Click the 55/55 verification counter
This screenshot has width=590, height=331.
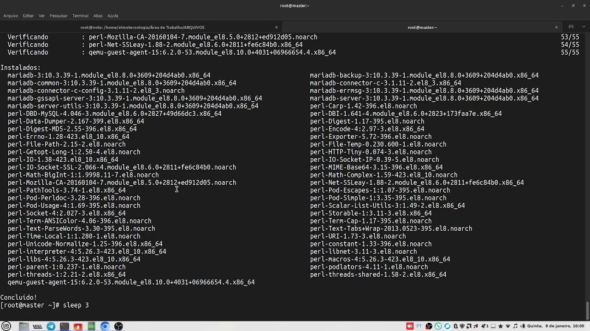tap(570, 52)
